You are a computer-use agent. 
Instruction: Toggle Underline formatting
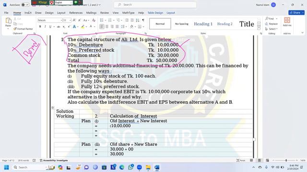click(x=50, y=27)
